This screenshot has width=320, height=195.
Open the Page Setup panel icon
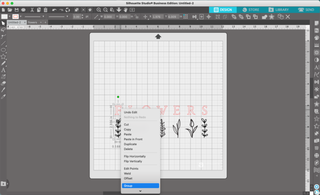[317, 23]
